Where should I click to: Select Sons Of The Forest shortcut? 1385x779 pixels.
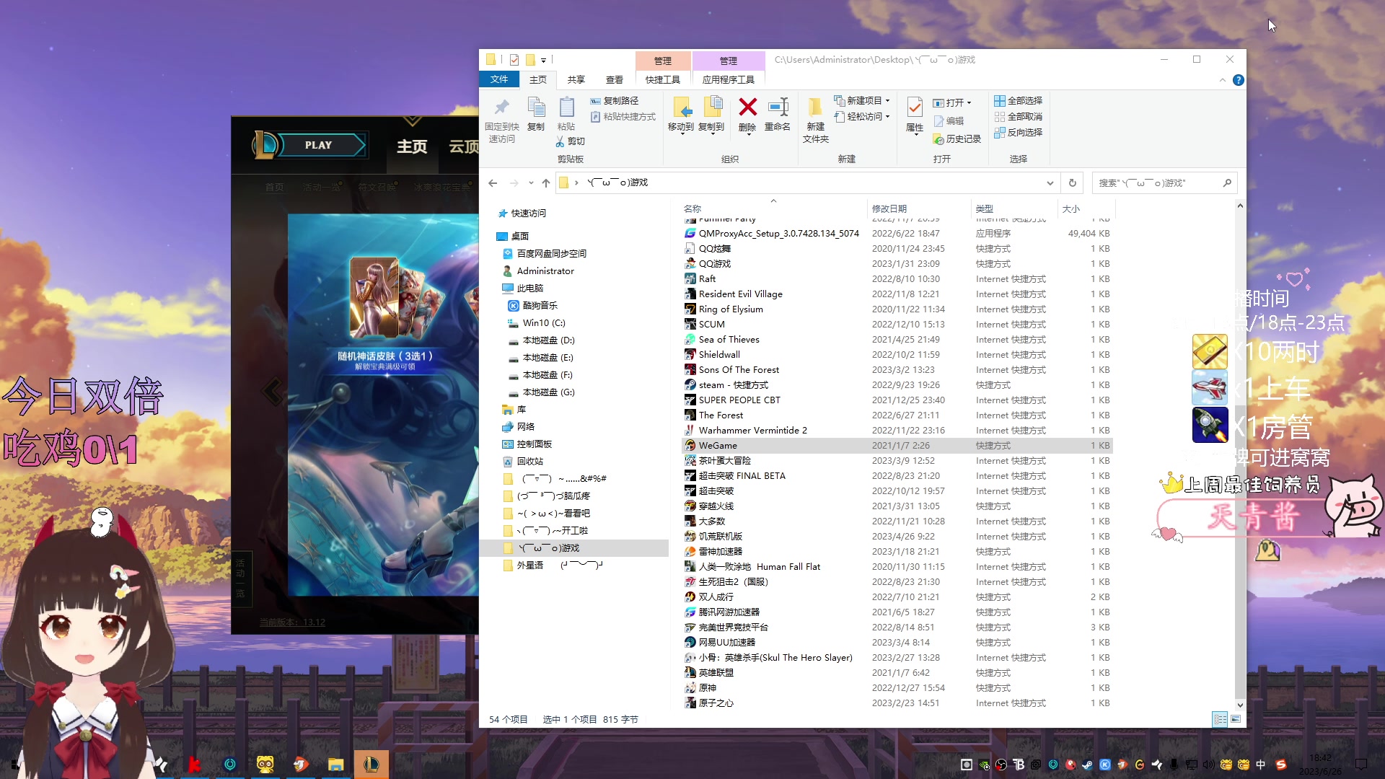[x=897, y=370]
